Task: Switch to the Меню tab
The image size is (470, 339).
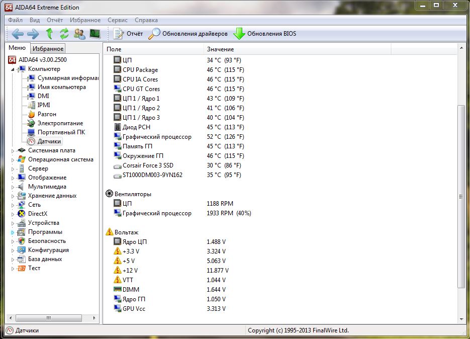Action: coord(17,48)
